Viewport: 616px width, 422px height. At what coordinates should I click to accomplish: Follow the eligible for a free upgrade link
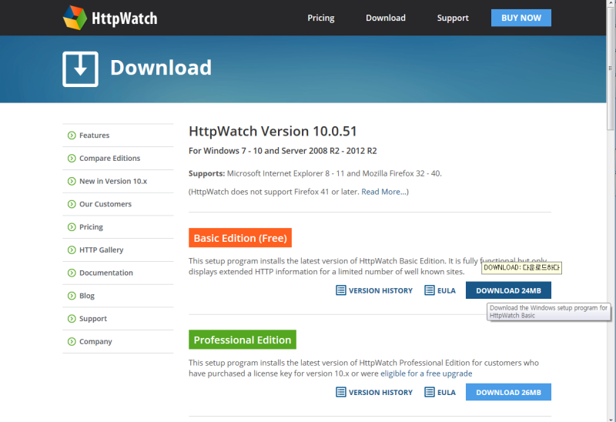click(427, 373)
